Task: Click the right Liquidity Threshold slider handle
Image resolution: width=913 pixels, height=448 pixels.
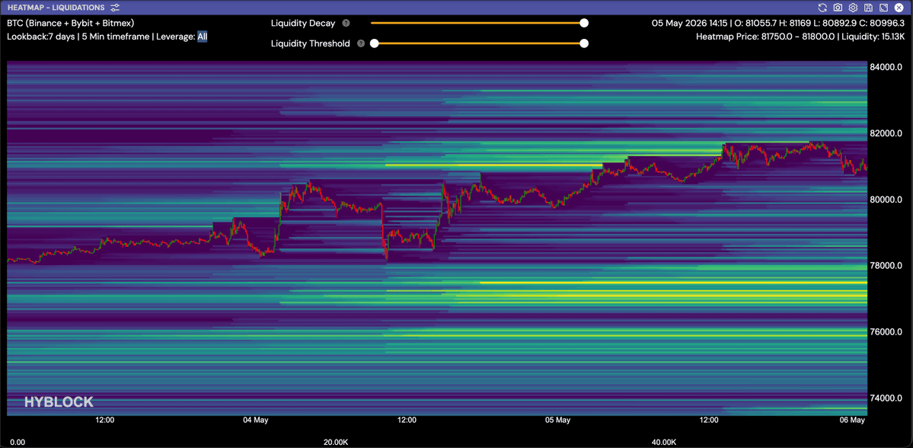Action: (584, 43)
